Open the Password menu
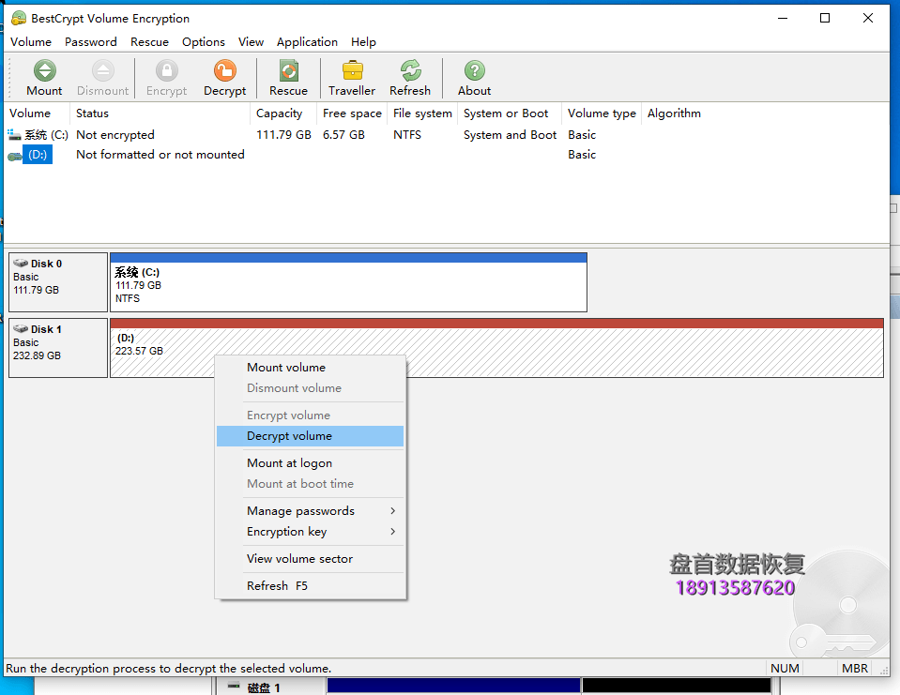 click(91, 42)
